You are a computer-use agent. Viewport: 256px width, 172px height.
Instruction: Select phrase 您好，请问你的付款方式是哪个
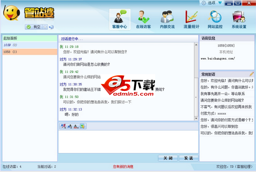[x=227, y=120]
